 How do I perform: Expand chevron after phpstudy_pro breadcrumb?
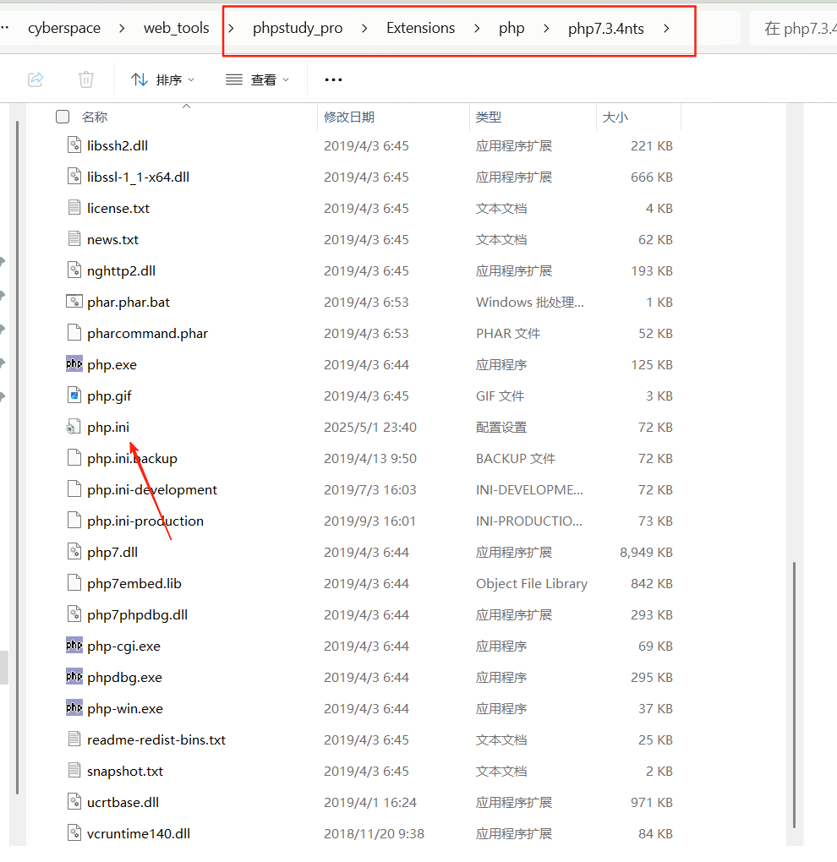pos(364,28)
